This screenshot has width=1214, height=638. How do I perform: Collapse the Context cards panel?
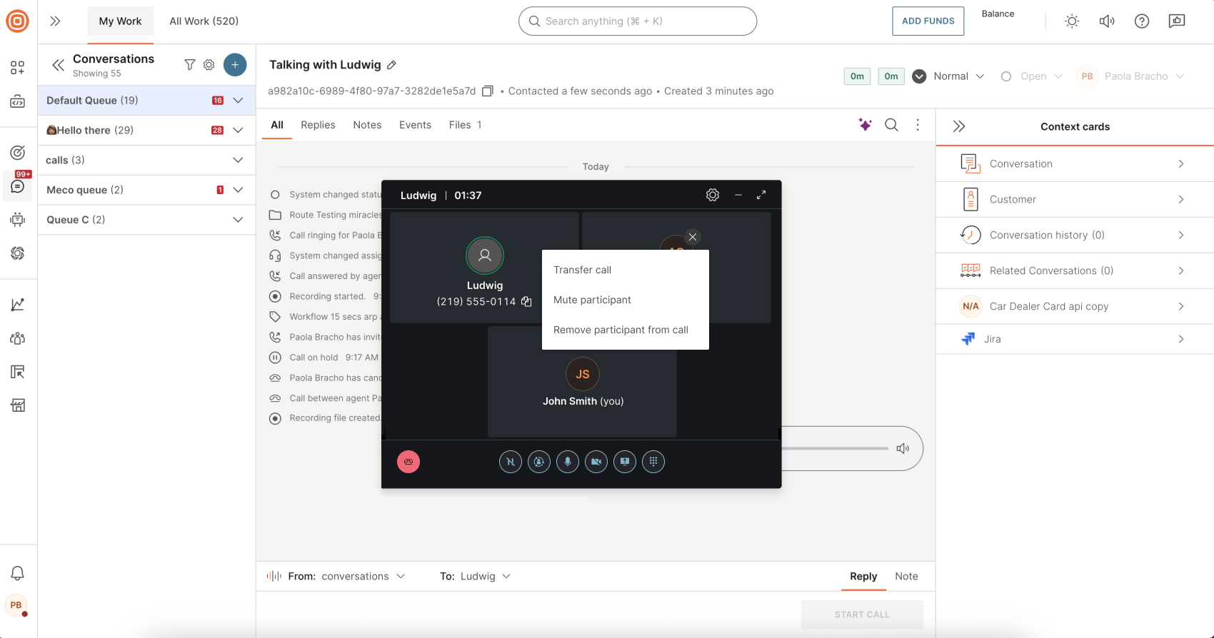coord(959,126)
